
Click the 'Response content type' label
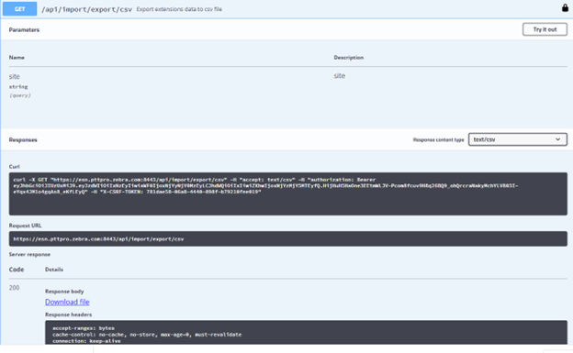tap(439, 139)
